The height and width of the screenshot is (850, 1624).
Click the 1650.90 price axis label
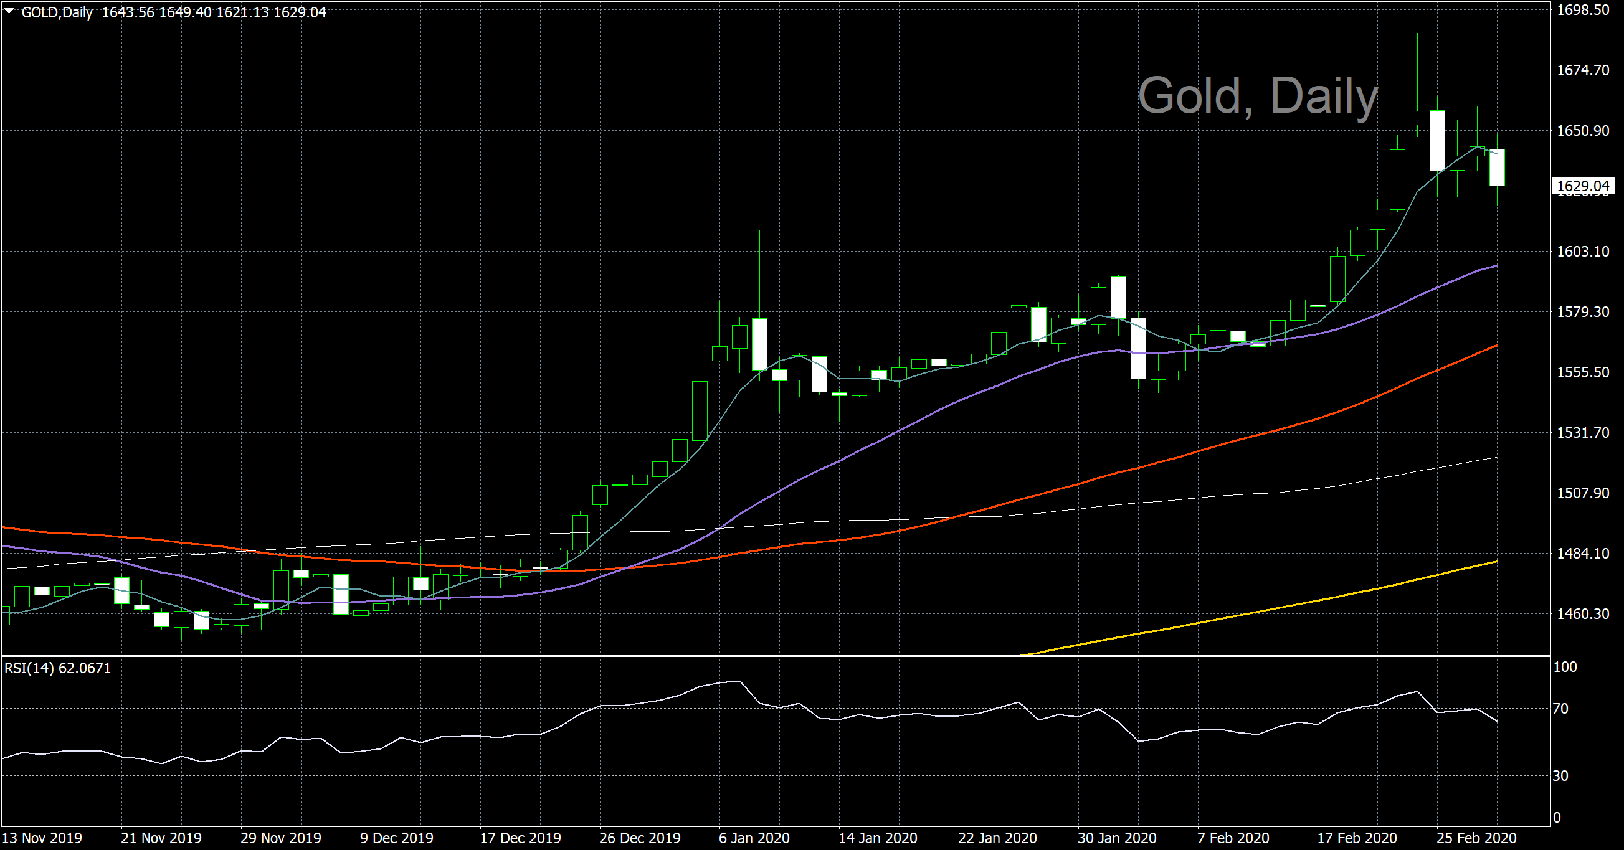click(1582, 130)
